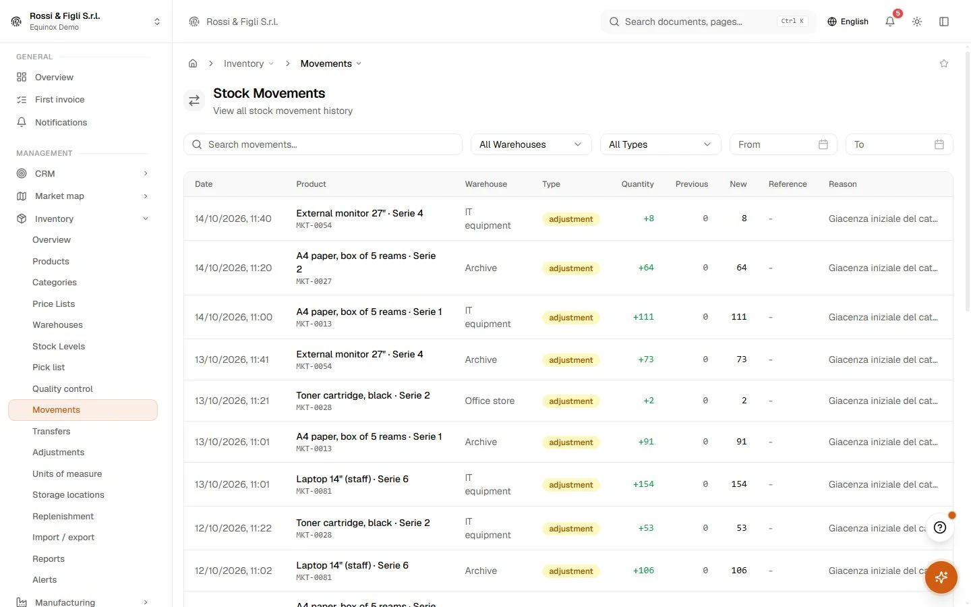
Task: Click the From date input
Action: [784, 144]
